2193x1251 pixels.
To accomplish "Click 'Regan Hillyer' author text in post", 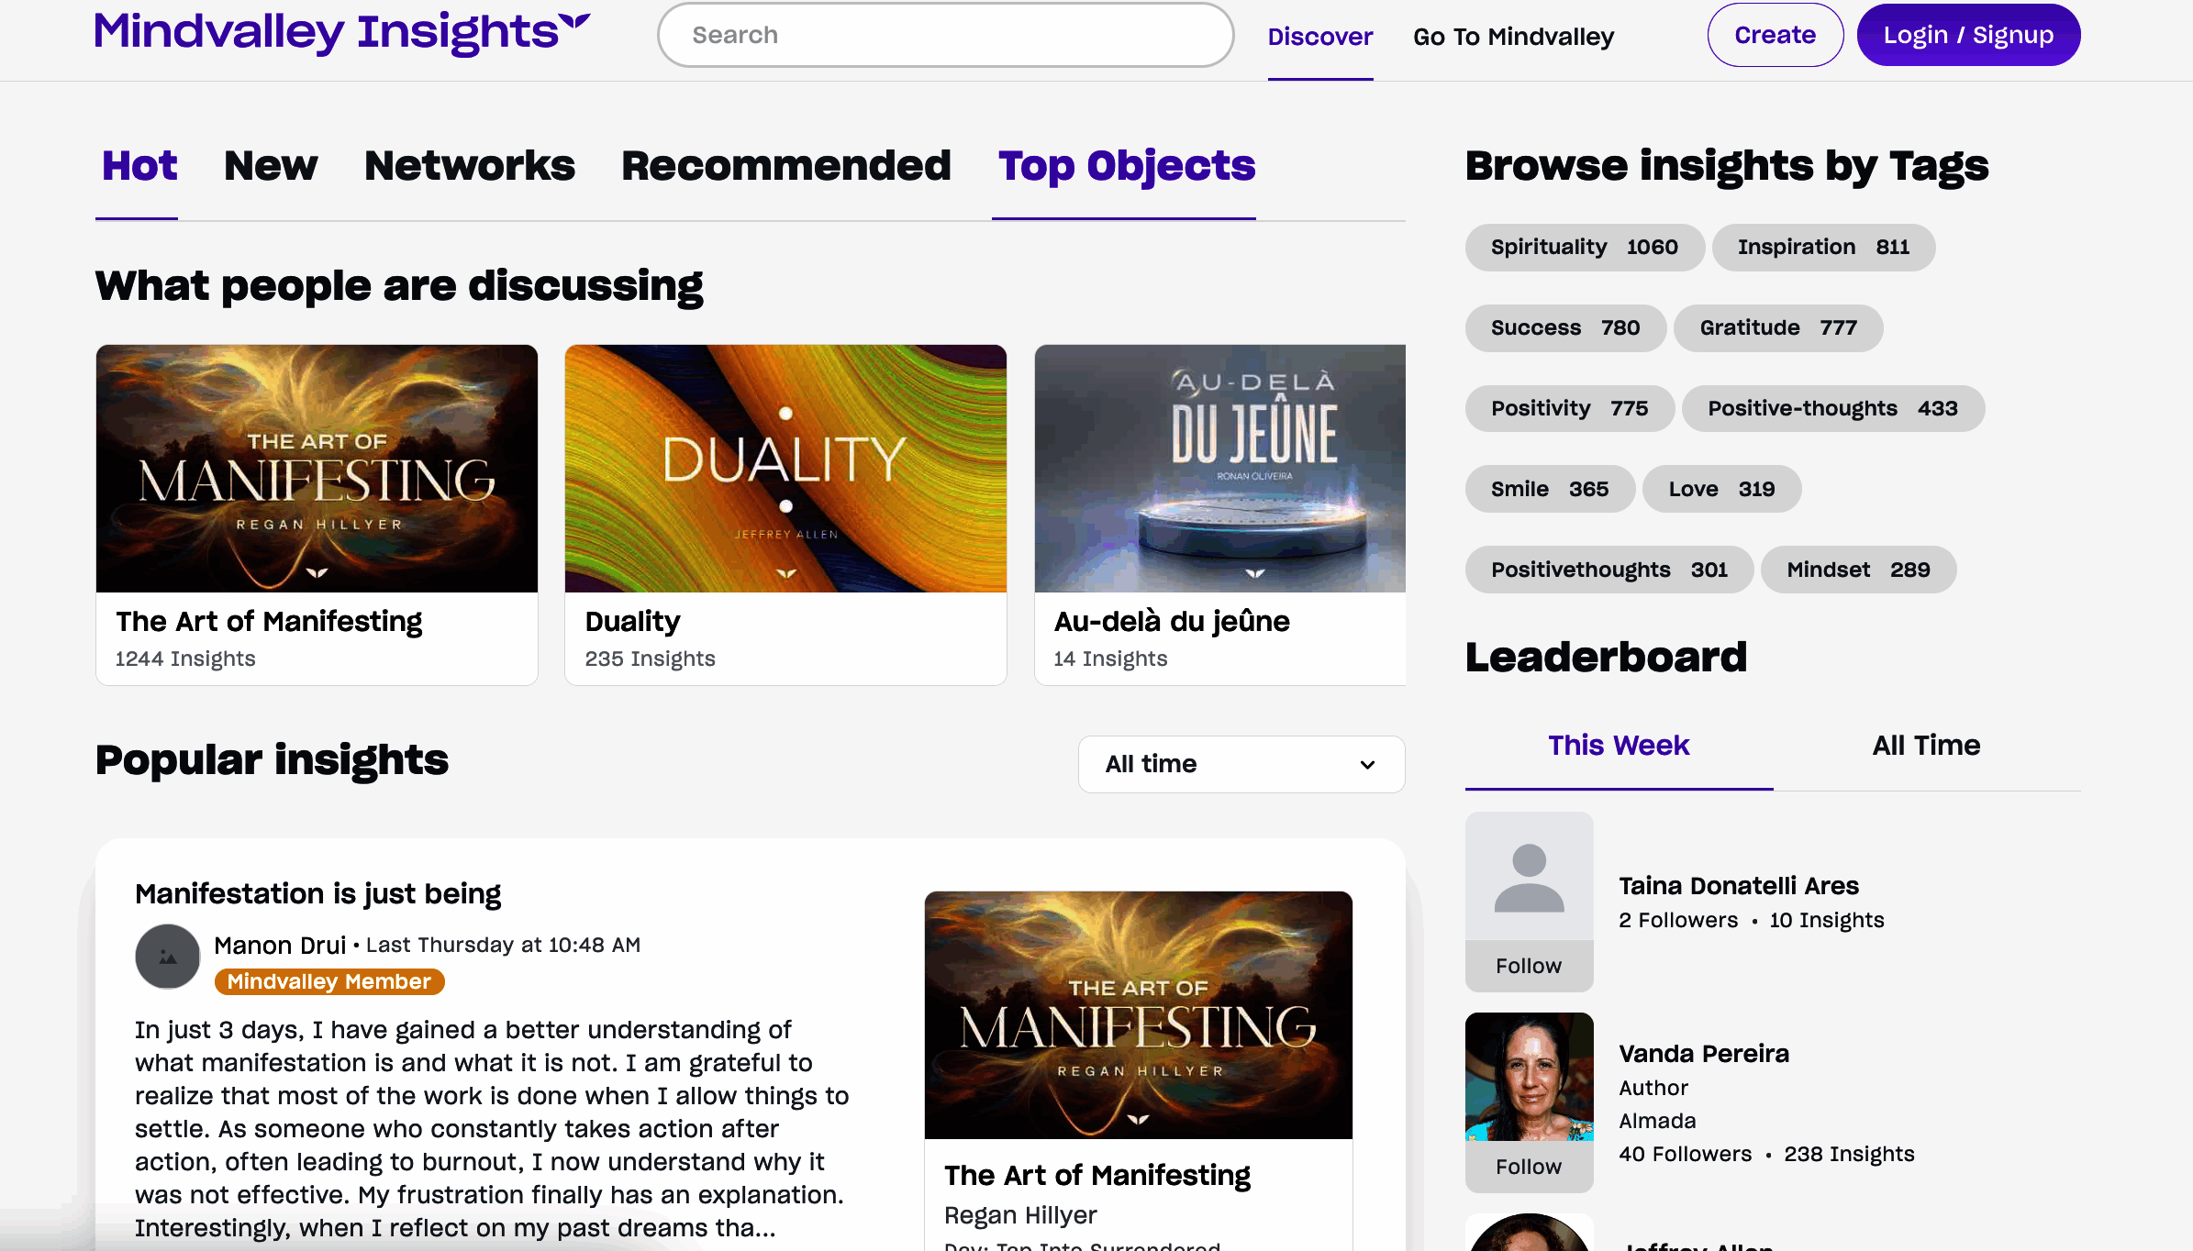I will [1020, 1216].
